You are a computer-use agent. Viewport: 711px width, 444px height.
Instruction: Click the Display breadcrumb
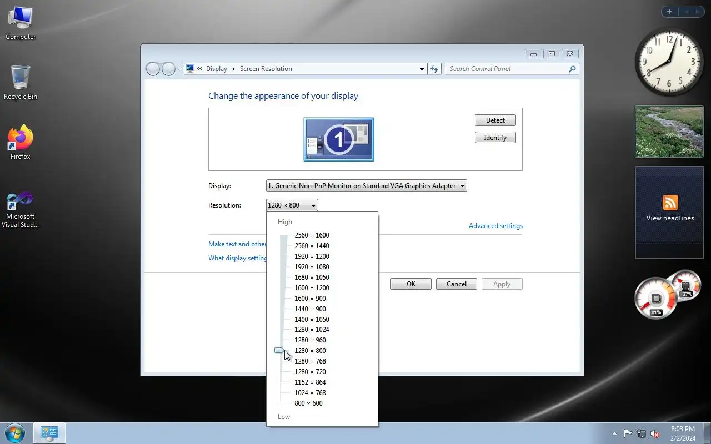coord(216,69)
